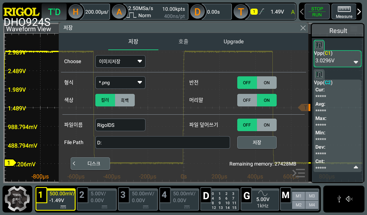The image size is (367, 215).
Task: Expand the Vpp(C1) measurement dropdown arrow
Action: 356,62
